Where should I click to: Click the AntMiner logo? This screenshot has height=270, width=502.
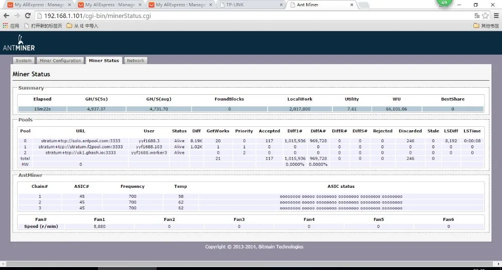pos(19,43)
